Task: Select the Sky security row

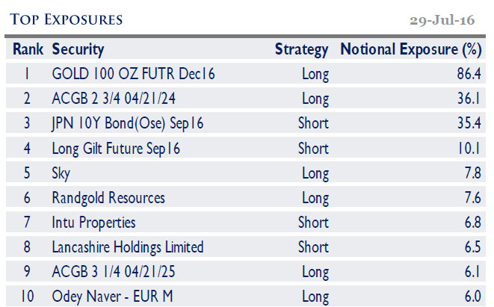Action: click(x=62, y=173)
